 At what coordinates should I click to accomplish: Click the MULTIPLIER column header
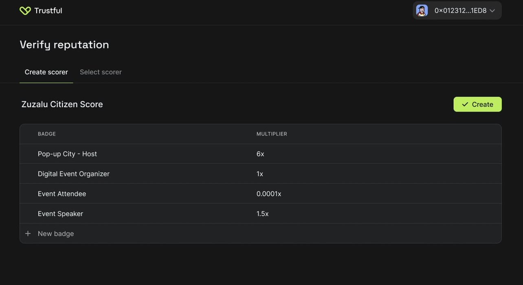point(272,134)
